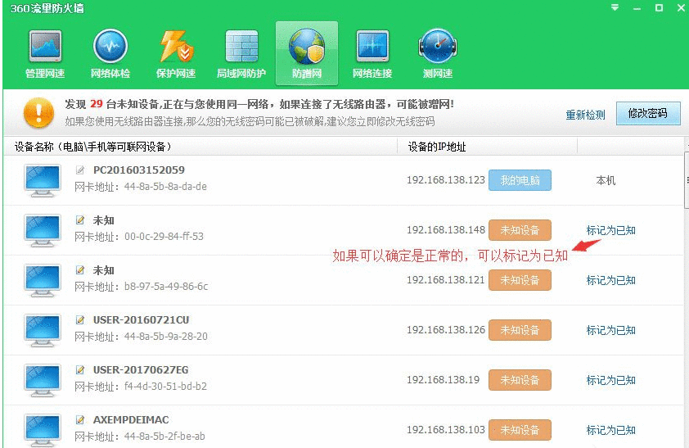
Task: Click the 修改密码 change password button
Action: [648, 113]
